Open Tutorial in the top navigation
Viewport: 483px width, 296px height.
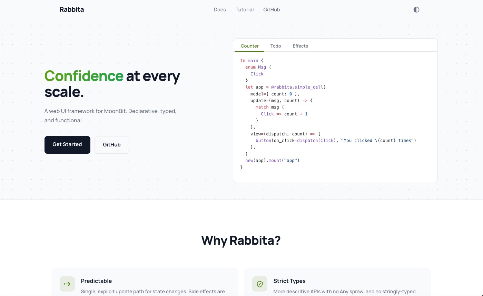(245, 10)
